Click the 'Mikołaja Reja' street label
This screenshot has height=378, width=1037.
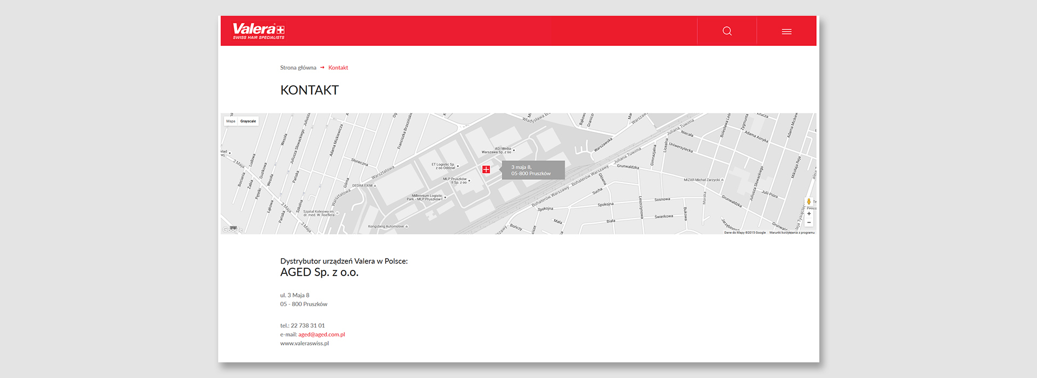click(796, 167)
